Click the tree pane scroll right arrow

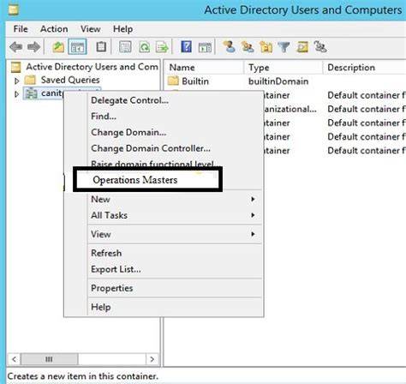152,359
